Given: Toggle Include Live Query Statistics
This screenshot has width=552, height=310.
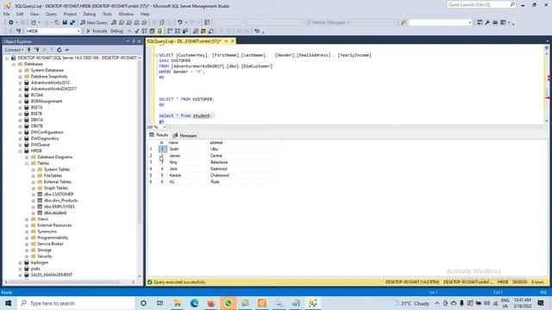Looking at the screenshot, I should (178, 31).
